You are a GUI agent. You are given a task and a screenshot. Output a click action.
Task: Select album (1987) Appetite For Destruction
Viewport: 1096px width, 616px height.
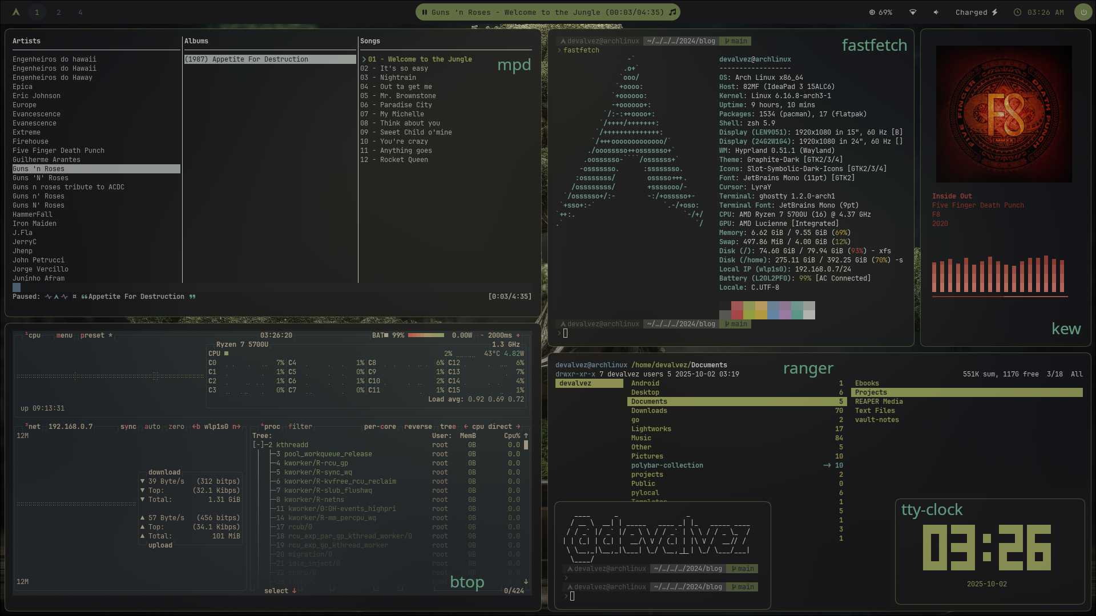point(270,59)
